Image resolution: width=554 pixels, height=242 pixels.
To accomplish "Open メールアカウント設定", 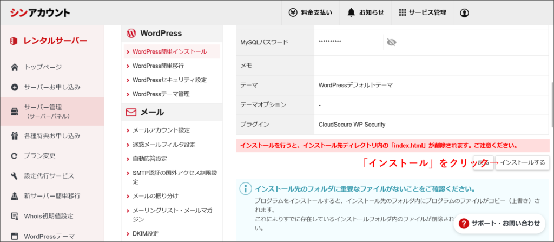I will click(x=161, y=130).
